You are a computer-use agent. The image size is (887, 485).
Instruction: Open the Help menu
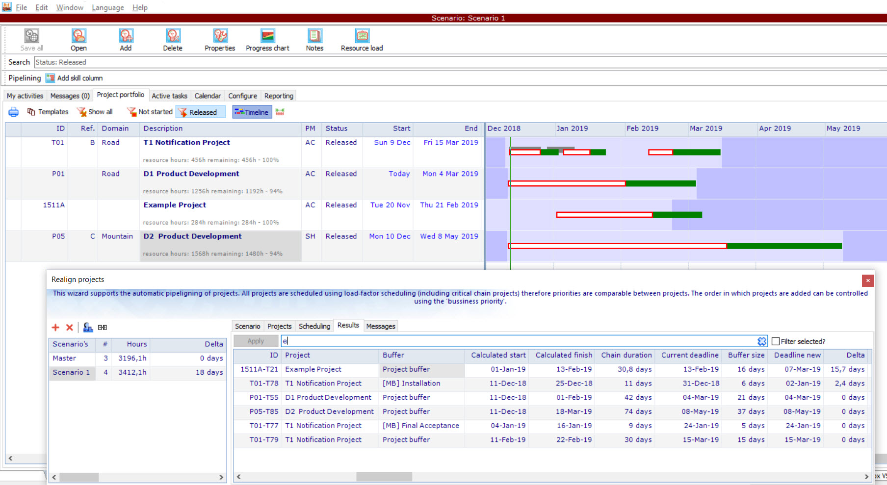click(x=140, y=7)
